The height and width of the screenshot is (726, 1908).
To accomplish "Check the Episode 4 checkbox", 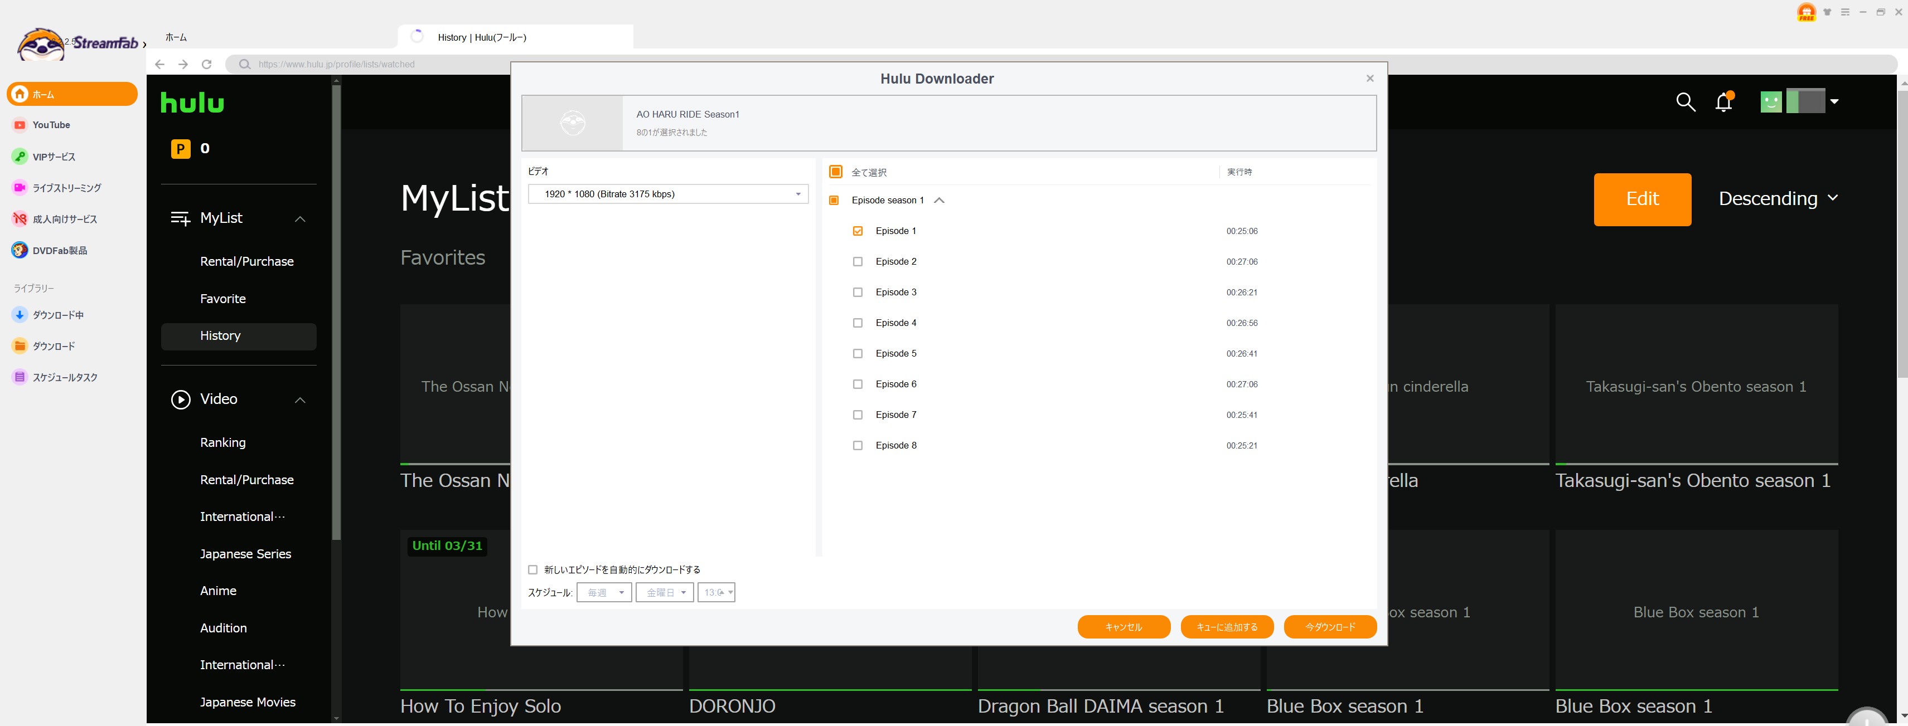I will 858,323.
